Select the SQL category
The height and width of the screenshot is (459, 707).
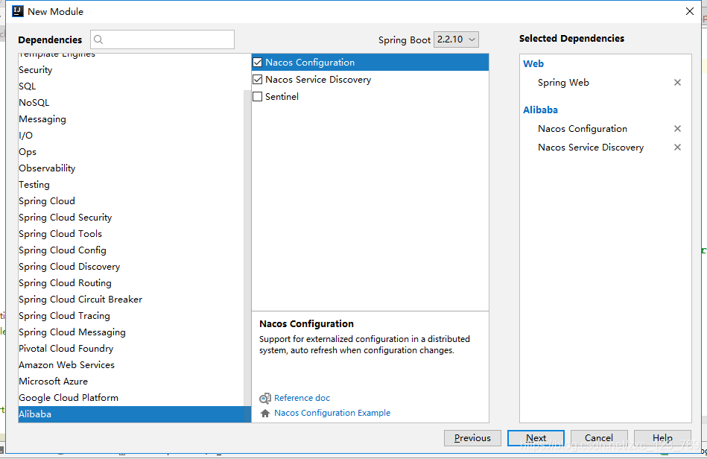131,86
